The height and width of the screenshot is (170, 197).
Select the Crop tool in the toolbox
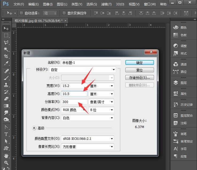click(x=6, y=56)
